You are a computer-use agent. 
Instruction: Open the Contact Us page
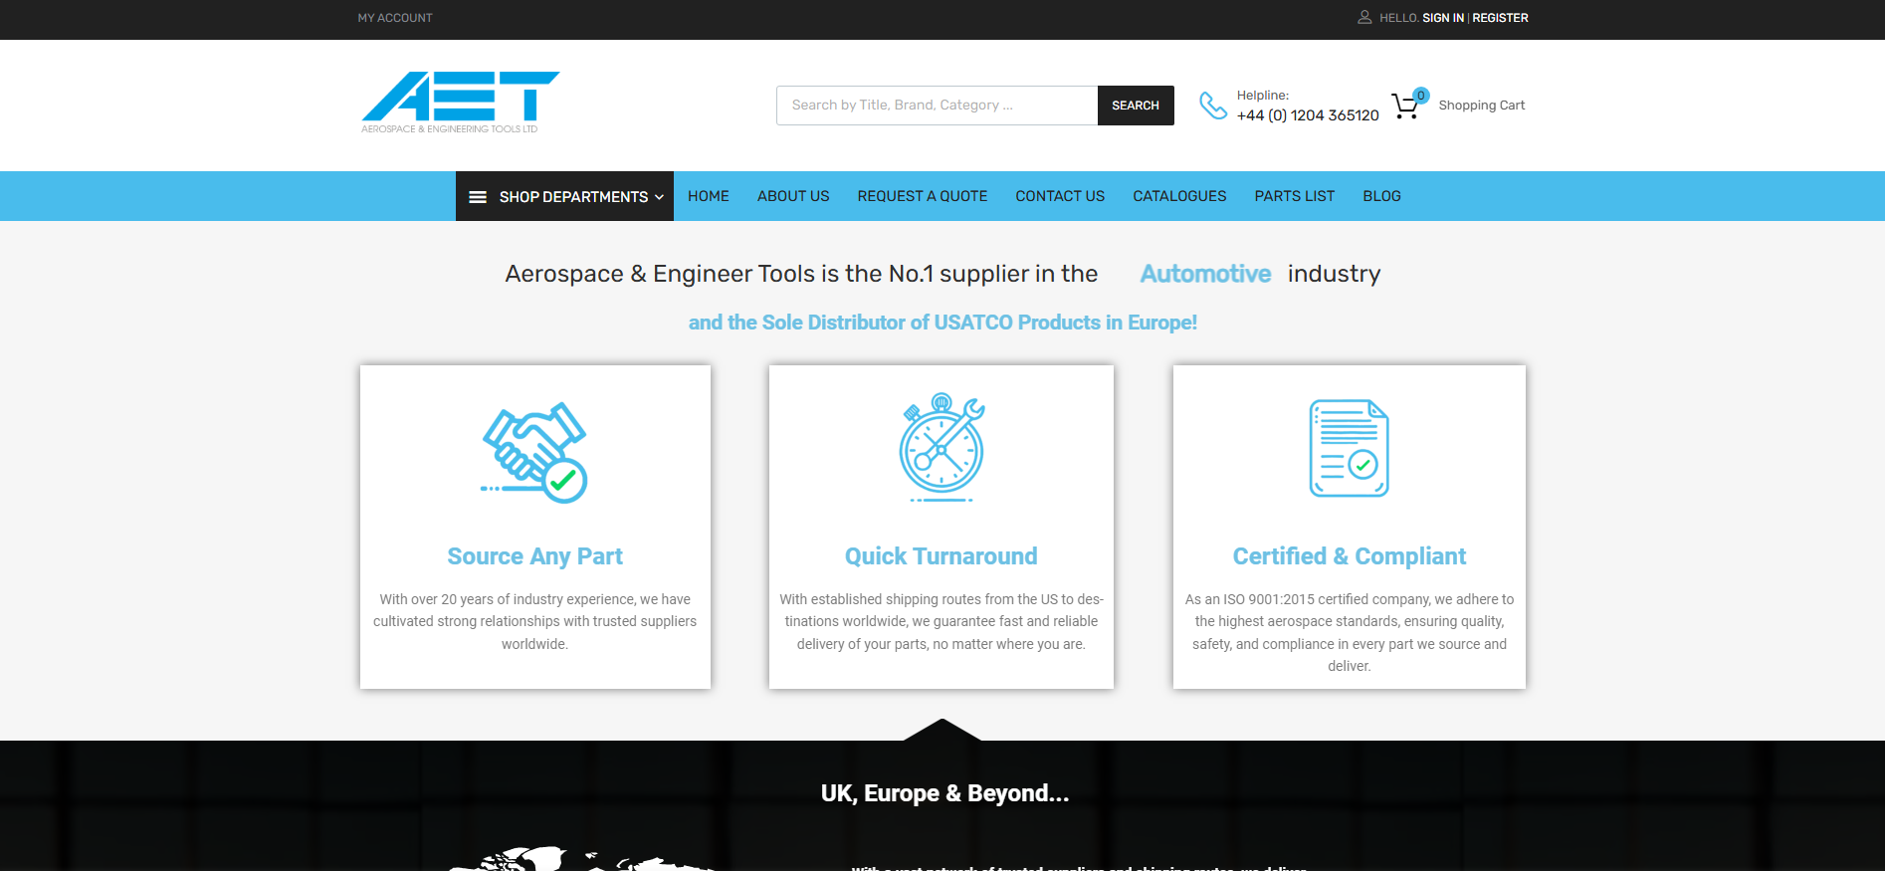pos(1060,196)
